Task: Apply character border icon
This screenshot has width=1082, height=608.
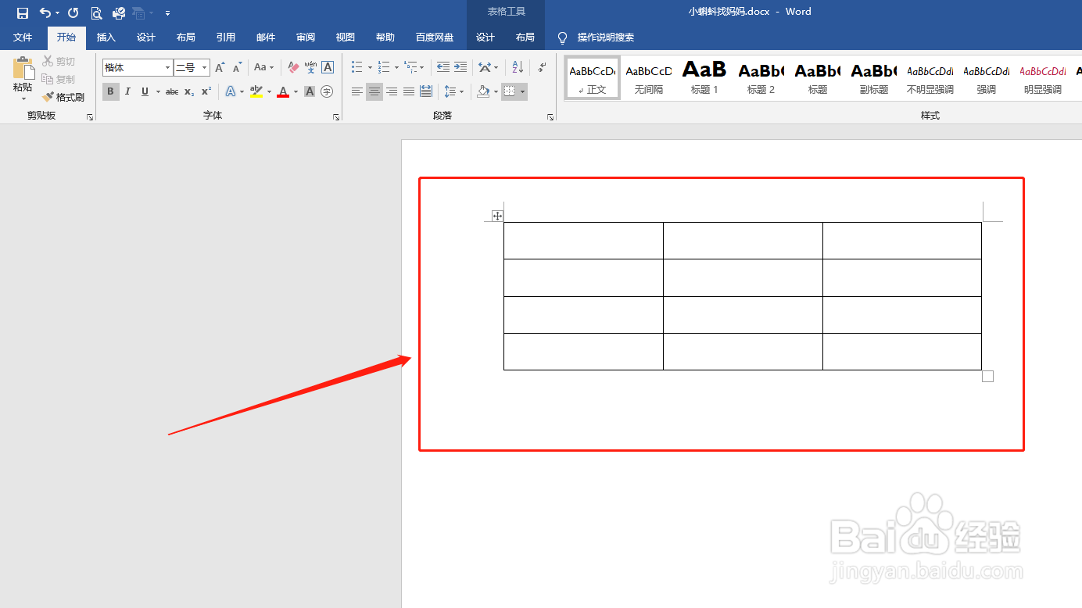Action: (328, 68)
